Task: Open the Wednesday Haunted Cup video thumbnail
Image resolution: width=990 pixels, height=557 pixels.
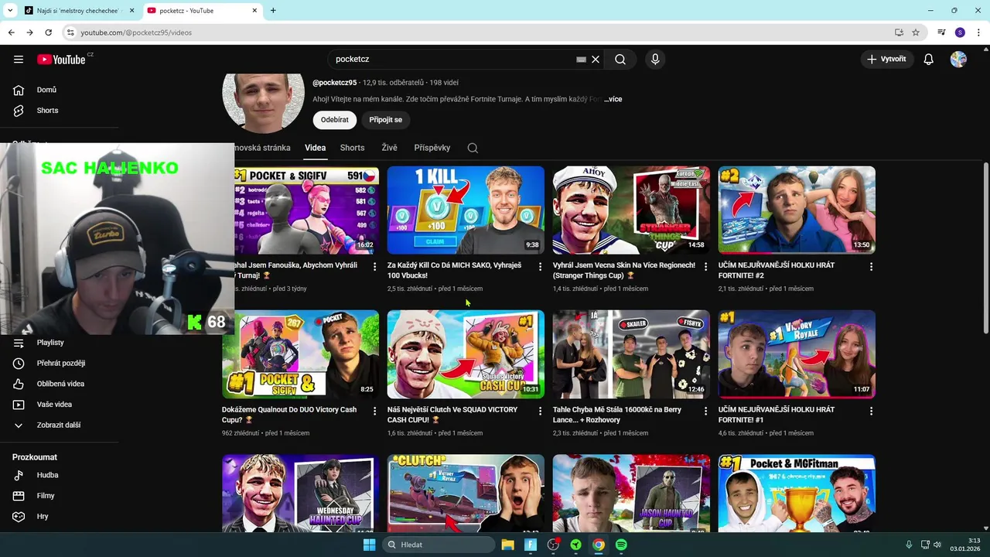Action: tap(301, 494)
